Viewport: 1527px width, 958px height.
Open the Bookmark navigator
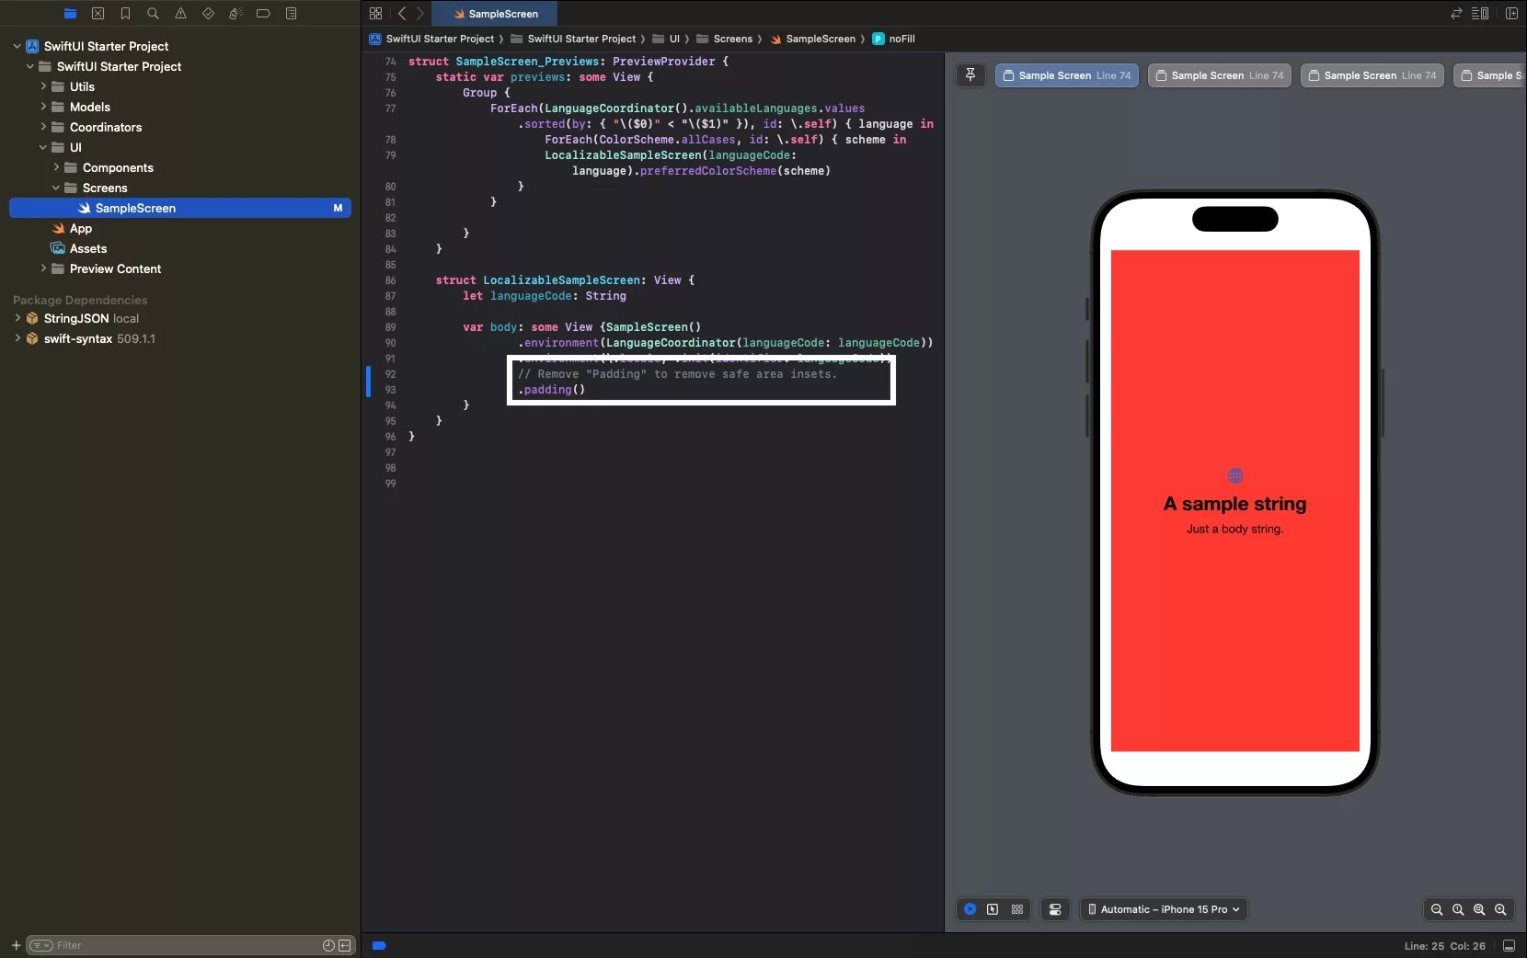click(125, 14)
